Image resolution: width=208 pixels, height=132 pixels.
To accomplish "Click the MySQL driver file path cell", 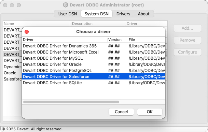I will click(x=147, y=58).
